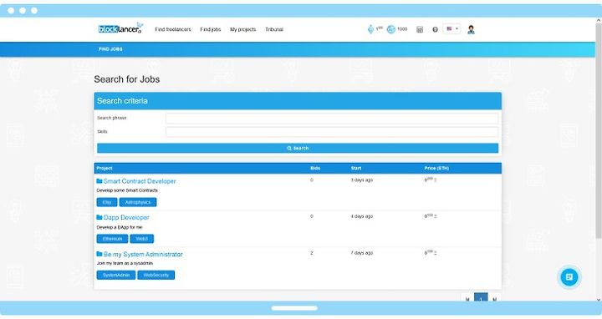Viewport: 602px width, 319px height.
Task: Click the Start column header
Action: tap(356, 169)
